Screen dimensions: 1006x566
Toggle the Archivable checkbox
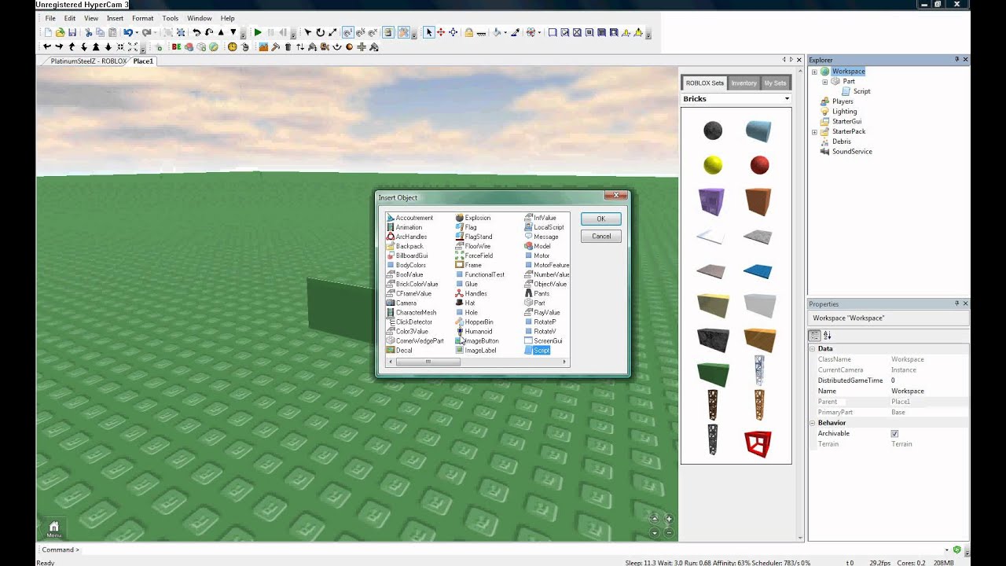[894, 433]
